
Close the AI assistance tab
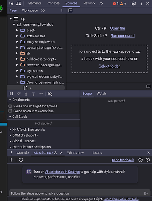[61, 153]
